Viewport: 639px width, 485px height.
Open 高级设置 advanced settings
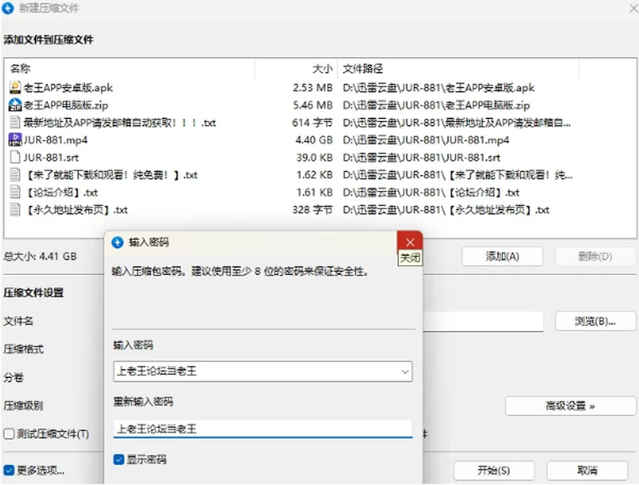(570, 406)
